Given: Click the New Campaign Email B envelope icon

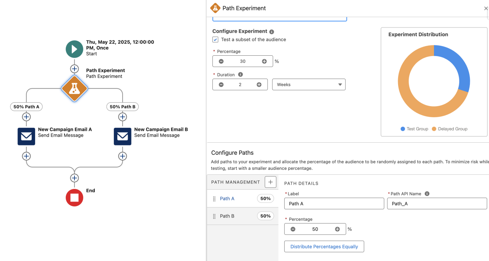Looking at the screenshot, I should click(x=122, y=136).
